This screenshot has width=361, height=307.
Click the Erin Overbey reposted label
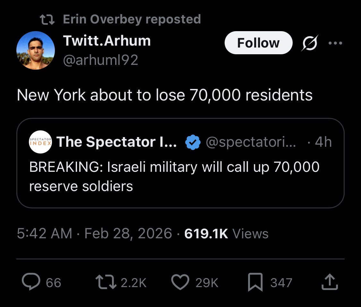pyautogui.click(x=132, y=19)
